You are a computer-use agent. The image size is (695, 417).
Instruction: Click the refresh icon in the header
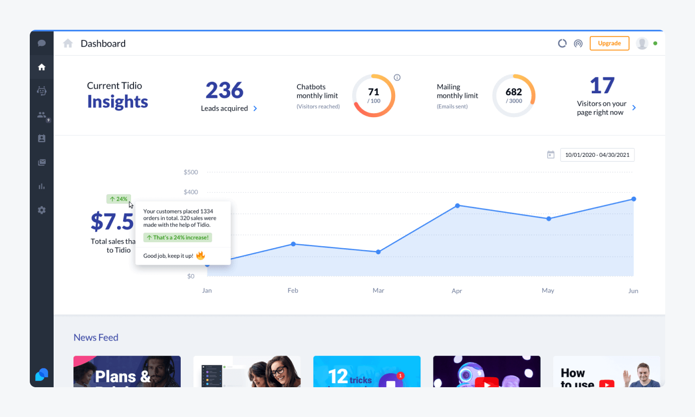click(x=562, y=43)
